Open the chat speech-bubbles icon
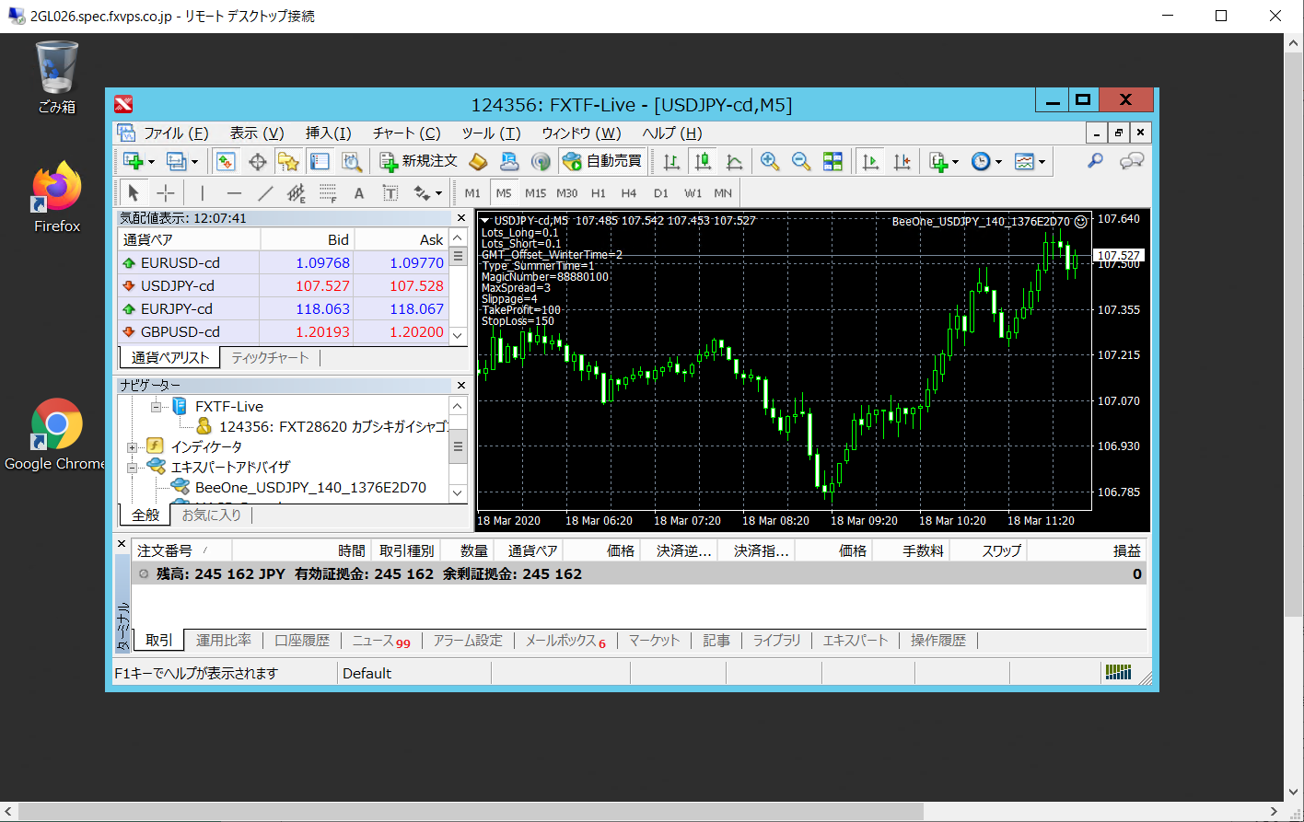Screen dimensions: 1304x822 pos(1132,161)
